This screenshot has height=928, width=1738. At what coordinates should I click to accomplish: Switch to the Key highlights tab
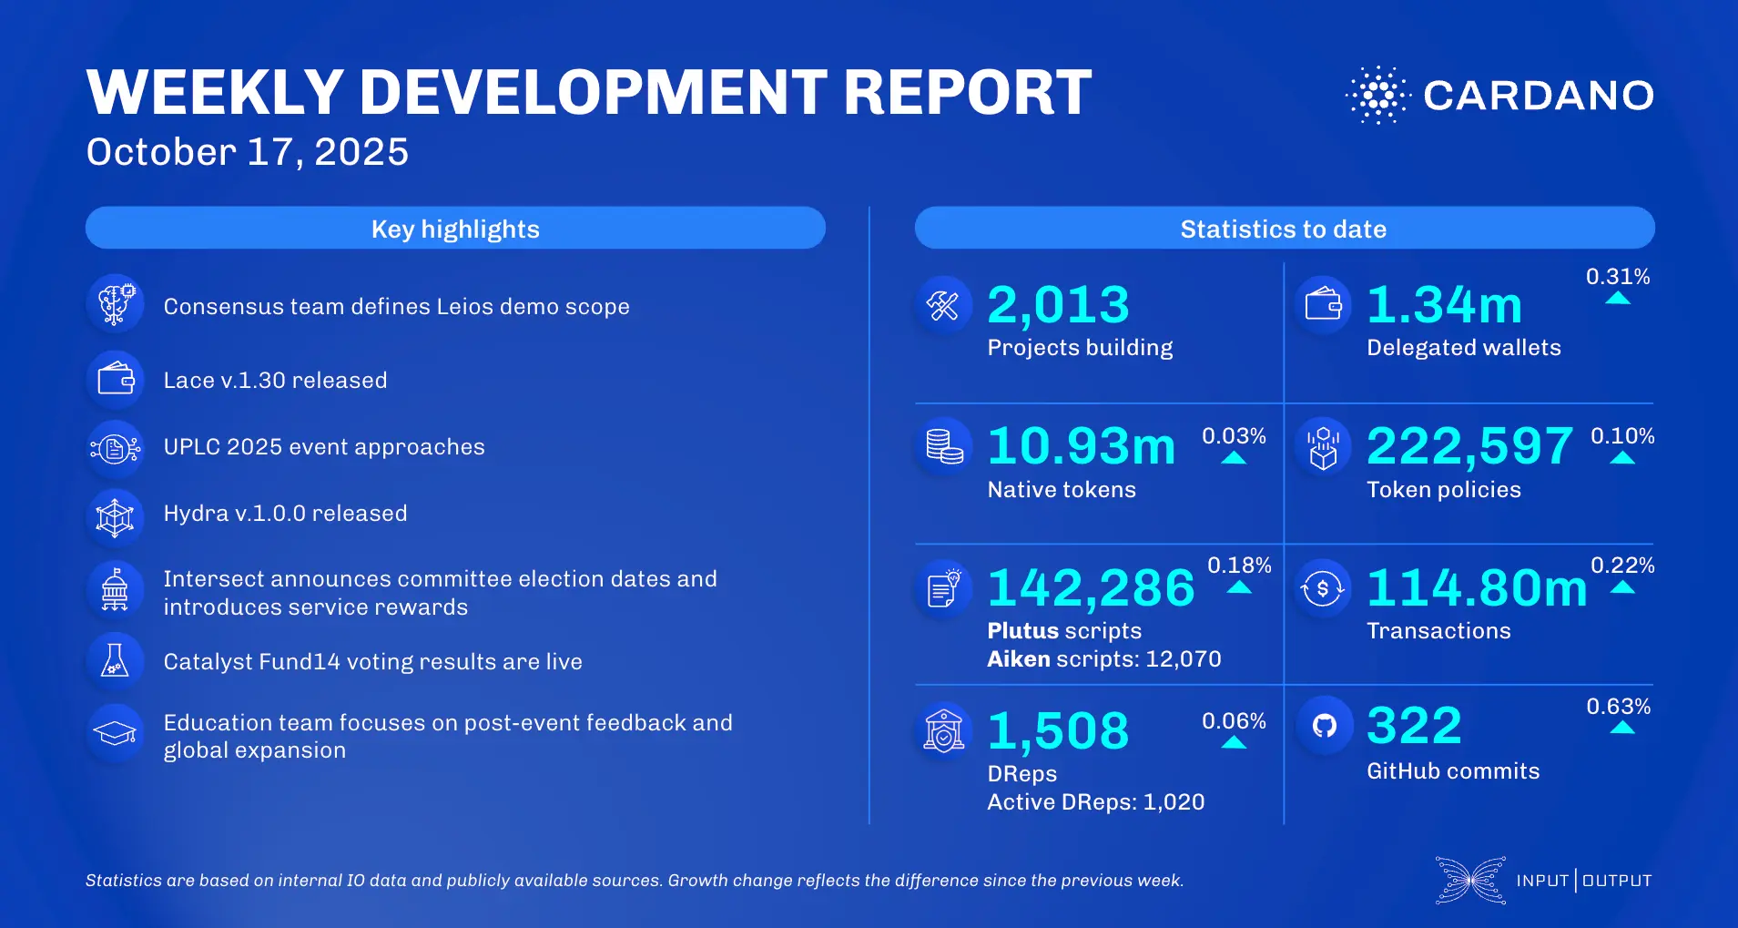pos(454,228)
